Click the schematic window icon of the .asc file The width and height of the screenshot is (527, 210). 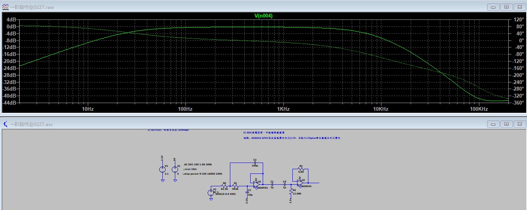point(5,124)
